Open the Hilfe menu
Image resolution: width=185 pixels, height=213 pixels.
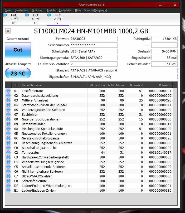point(78,10)
